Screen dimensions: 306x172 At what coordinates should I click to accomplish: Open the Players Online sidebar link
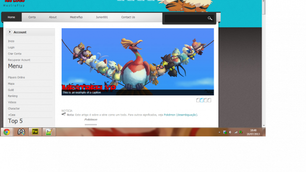[16, 78]
